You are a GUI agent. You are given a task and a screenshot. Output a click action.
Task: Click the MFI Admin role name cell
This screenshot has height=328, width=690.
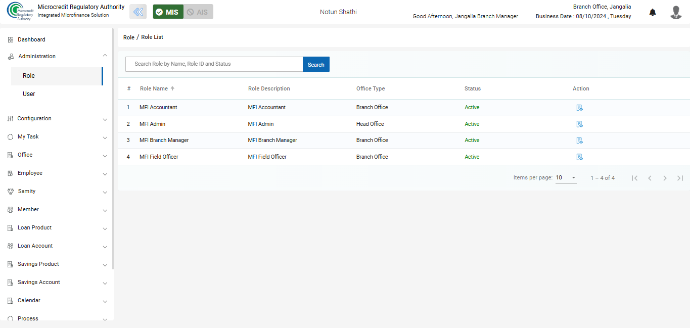pos(152,124)
